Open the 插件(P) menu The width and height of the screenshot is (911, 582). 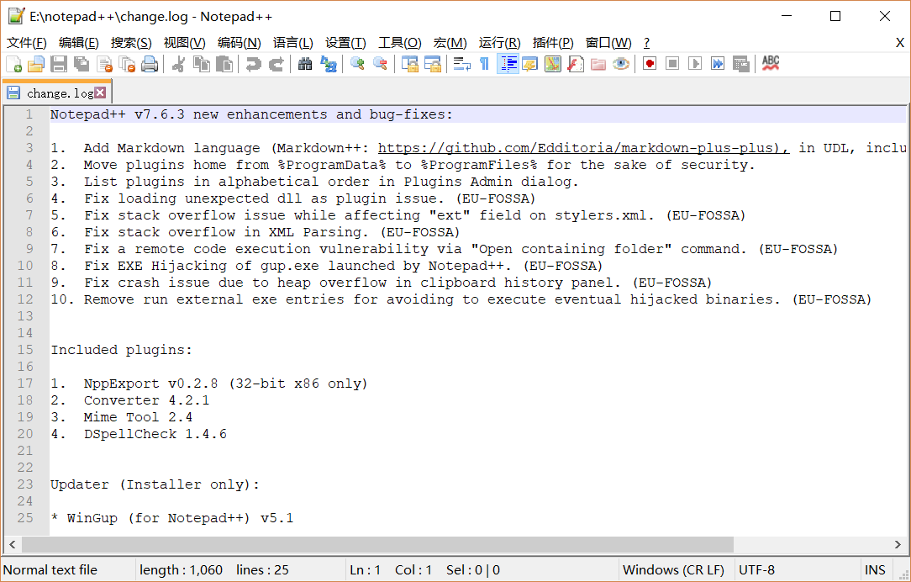point(552,43)
